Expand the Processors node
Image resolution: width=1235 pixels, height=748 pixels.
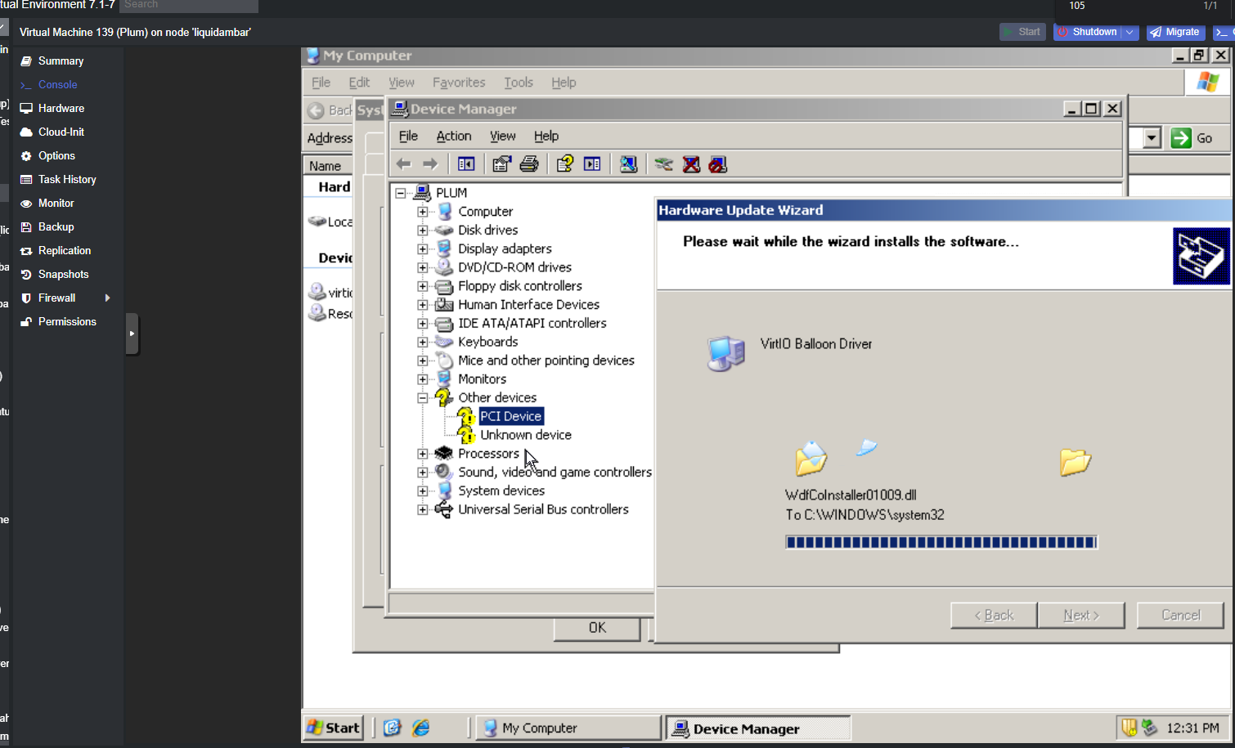[423, 454]
